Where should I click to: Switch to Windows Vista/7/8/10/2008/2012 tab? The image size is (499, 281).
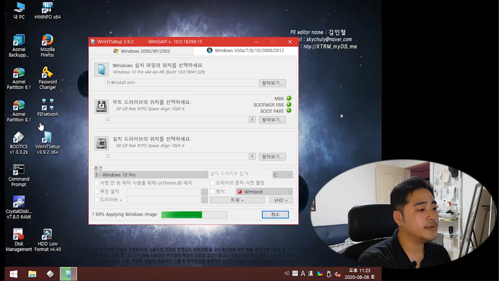[x=245, y=51]
